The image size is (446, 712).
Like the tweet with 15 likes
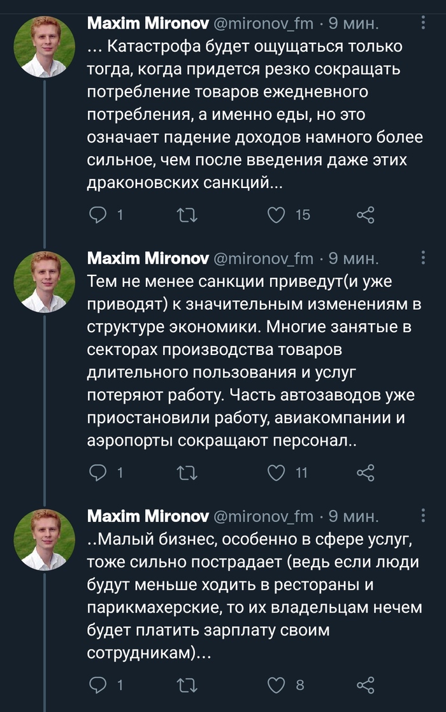tap(276, 215)
